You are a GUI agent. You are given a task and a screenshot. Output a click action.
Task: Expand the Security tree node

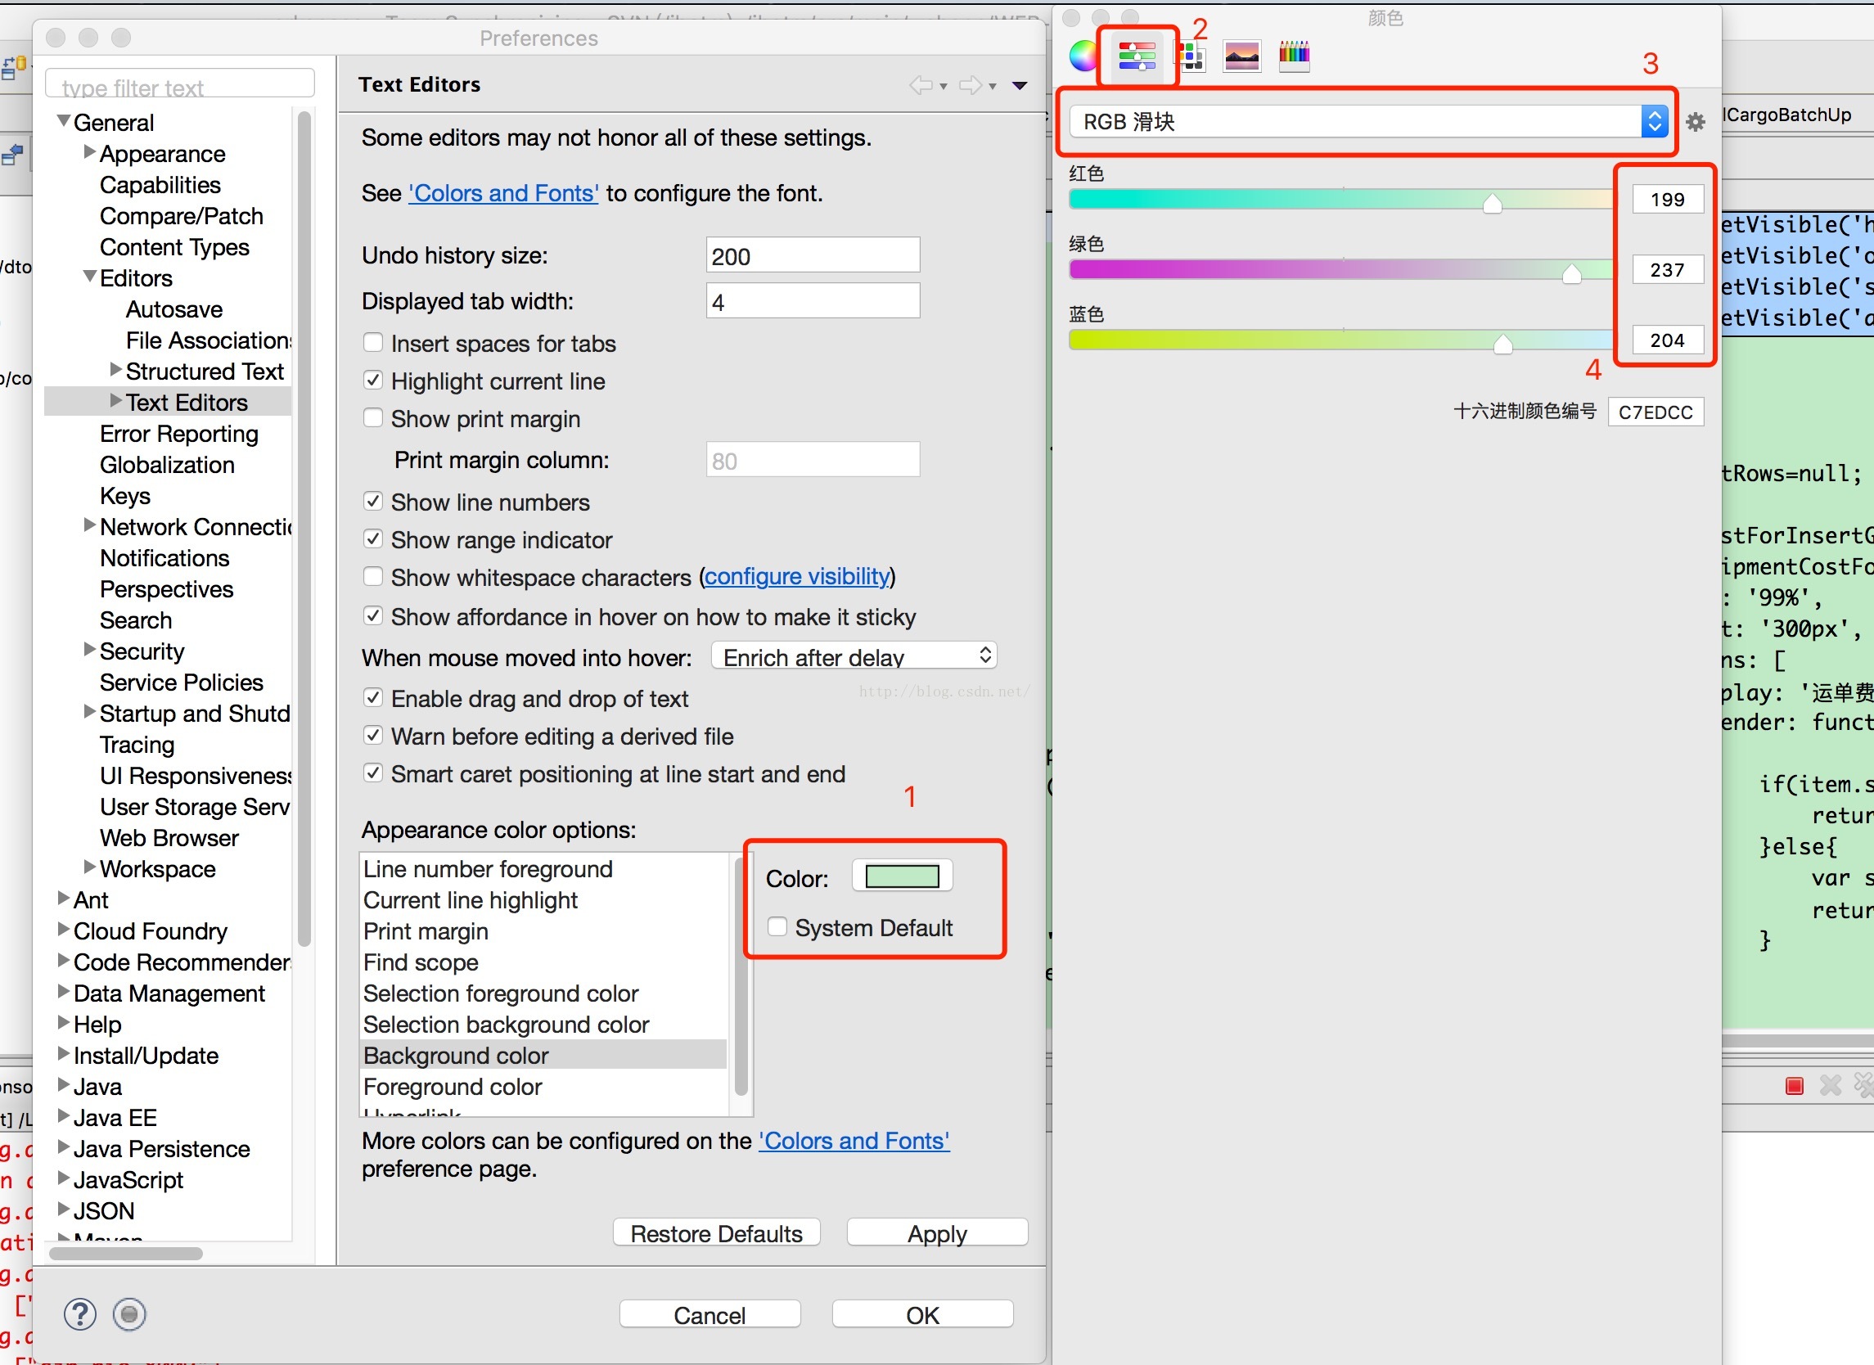(89, 650)
